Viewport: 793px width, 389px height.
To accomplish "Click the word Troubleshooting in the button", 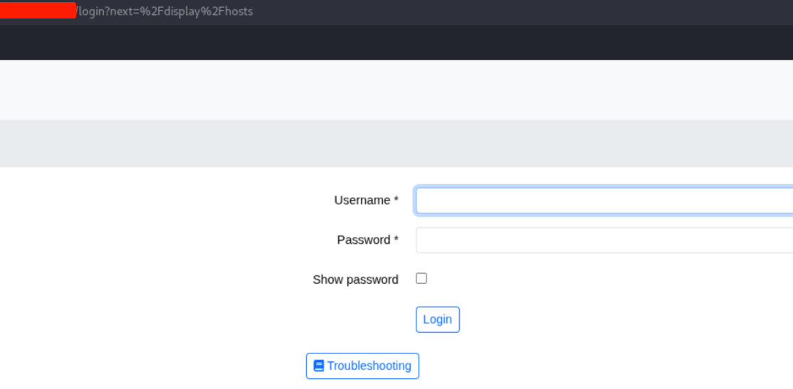I will (369, 366).
